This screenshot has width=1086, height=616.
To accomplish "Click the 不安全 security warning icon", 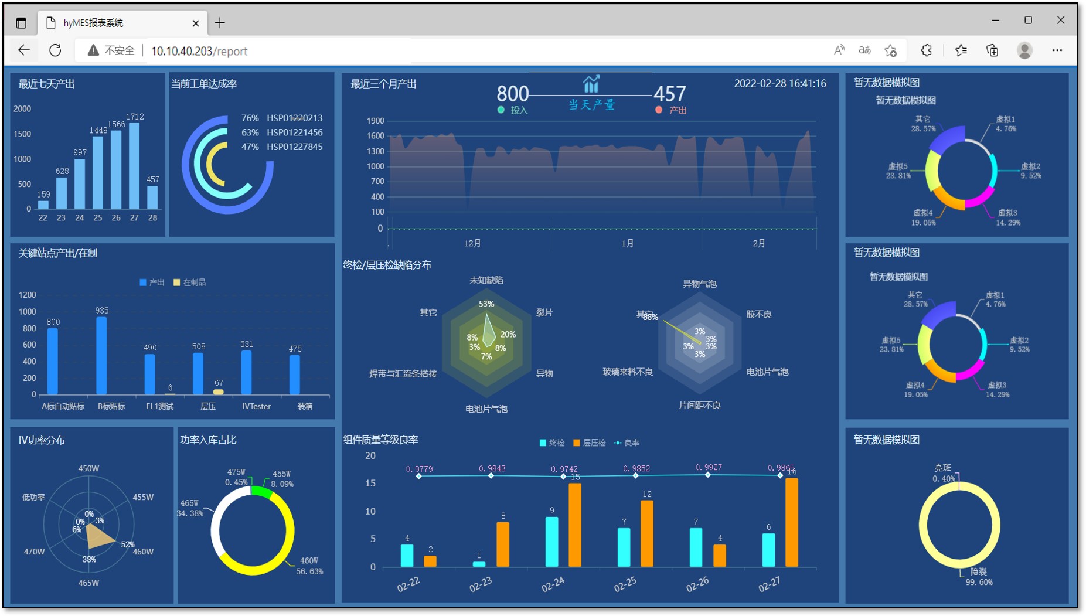I will 93,50.
